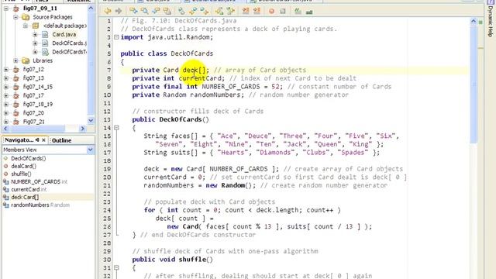The height and width of the screenshot is (279, 496).
Task: Click the NUMBER_OF_CARDS field icon in Navigator
Action: (5, 181)
